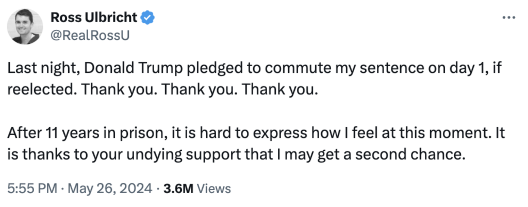Click the 5:55 PM timestamp

tap(31, 188)
